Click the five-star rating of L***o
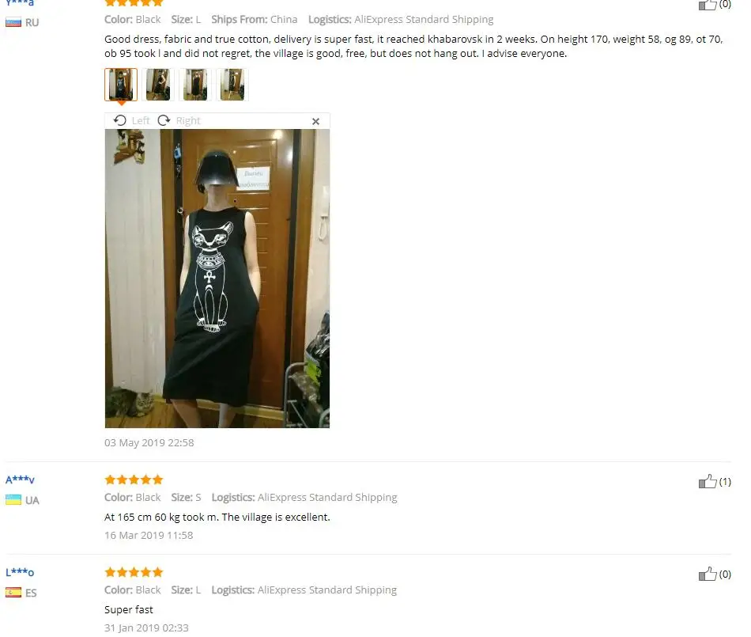Viewport: 751px width, 637px height. click(x=134, y=572)
